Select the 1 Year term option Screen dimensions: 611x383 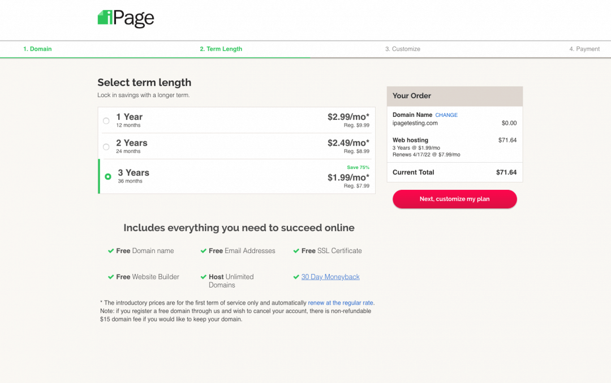[x=106, y=120]
